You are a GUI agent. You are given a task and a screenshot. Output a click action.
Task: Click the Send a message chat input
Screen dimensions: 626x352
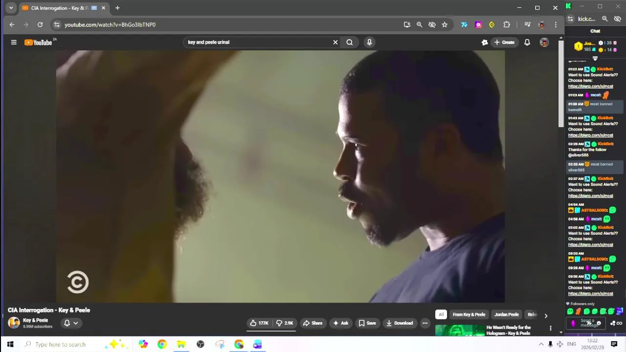tap(586, 323)
